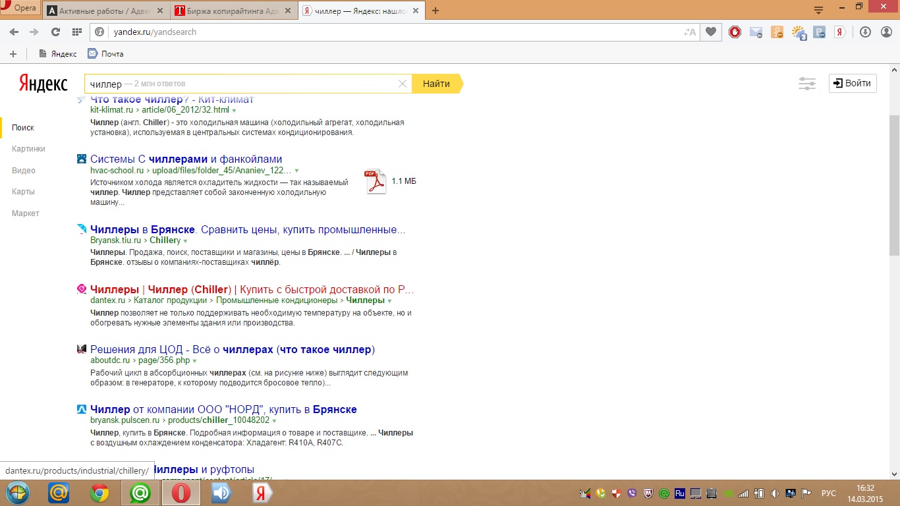Switch to the Активные работы tab
This screenshot has width=900, height=506.
tap(105, 11)
